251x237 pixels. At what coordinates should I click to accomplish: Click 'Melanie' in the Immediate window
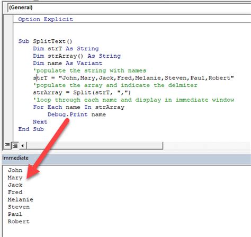[20, 200]
